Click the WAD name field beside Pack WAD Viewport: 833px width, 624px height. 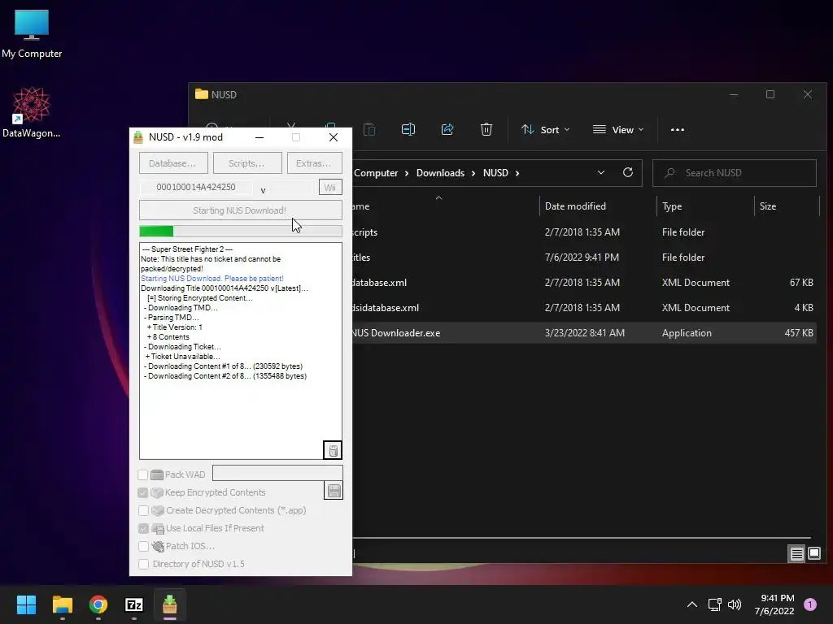[277, 473]
